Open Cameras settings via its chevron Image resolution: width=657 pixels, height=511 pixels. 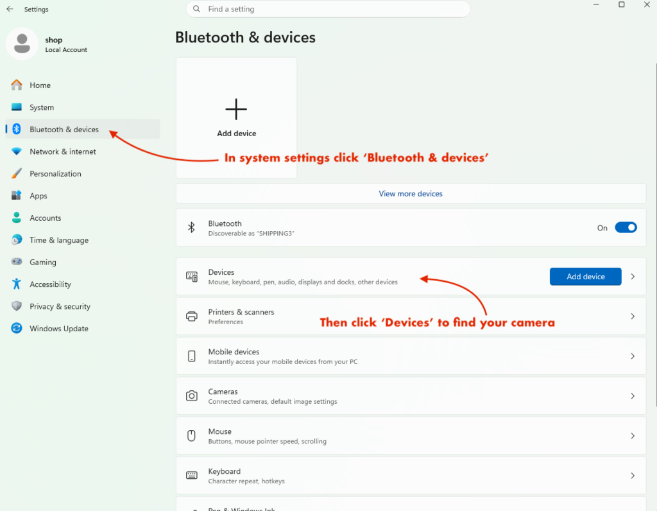[x=633, y=396]
